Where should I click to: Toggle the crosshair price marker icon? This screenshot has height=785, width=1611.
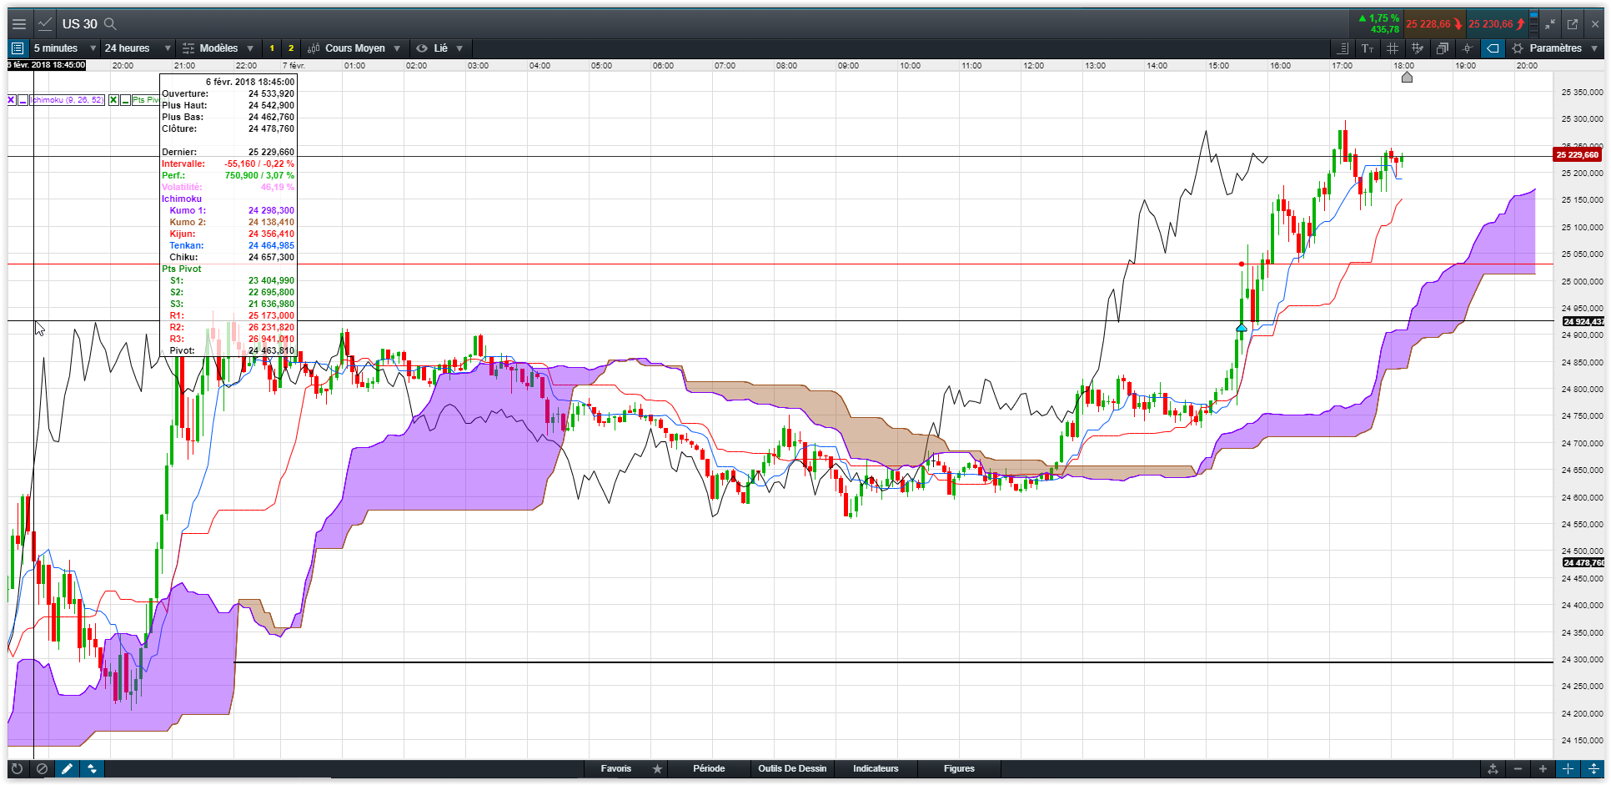tap(1468, 48)
